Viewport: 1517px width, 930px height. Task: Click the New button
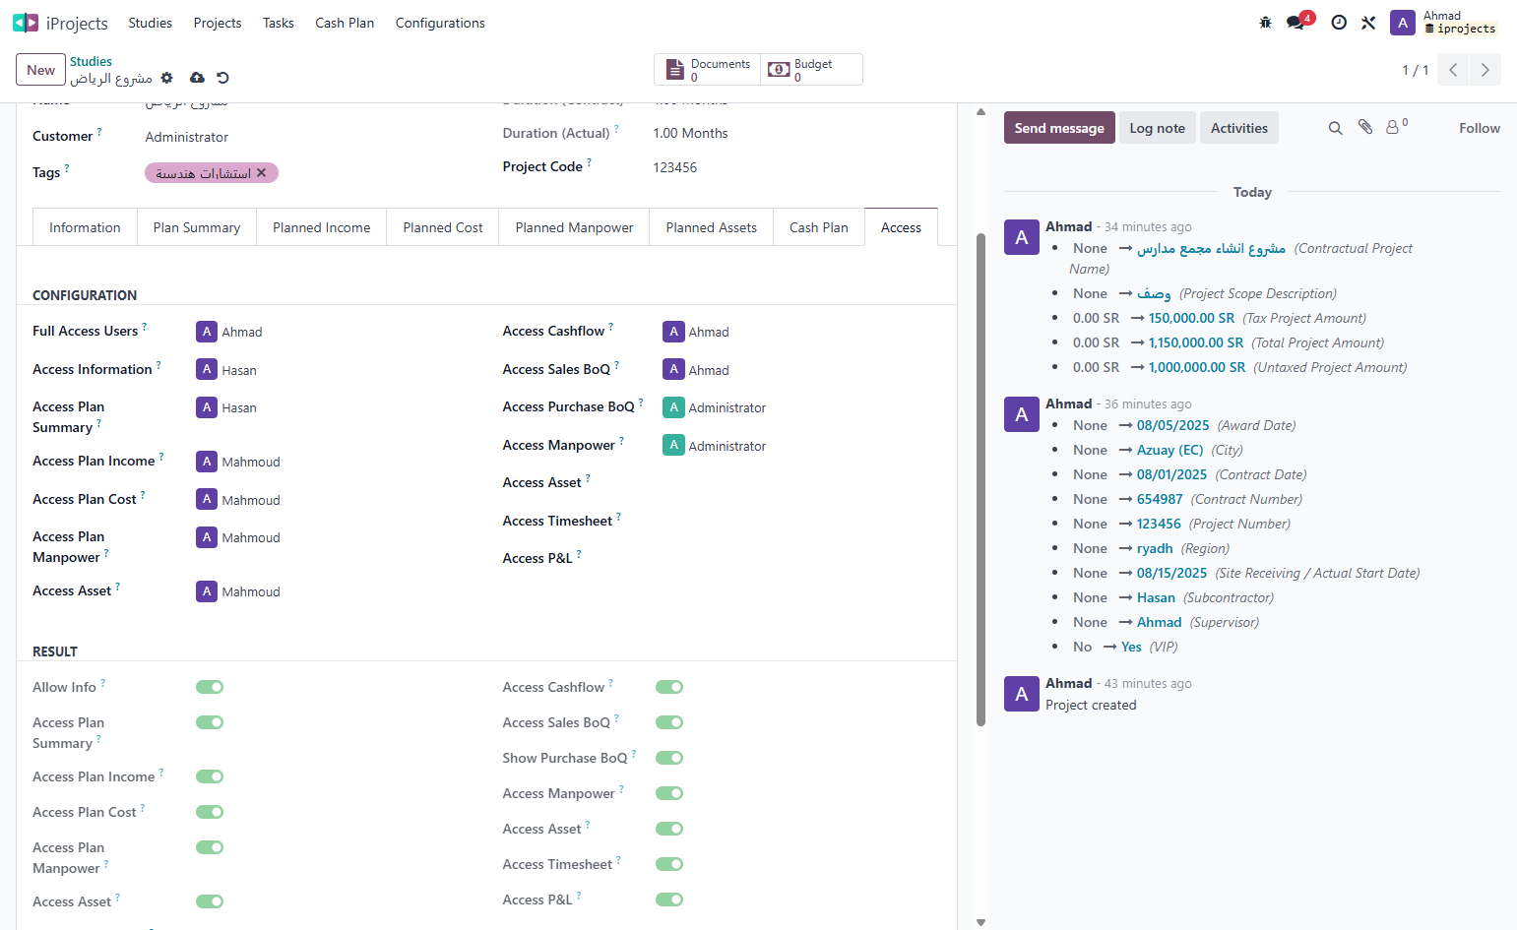coord(40,70)
